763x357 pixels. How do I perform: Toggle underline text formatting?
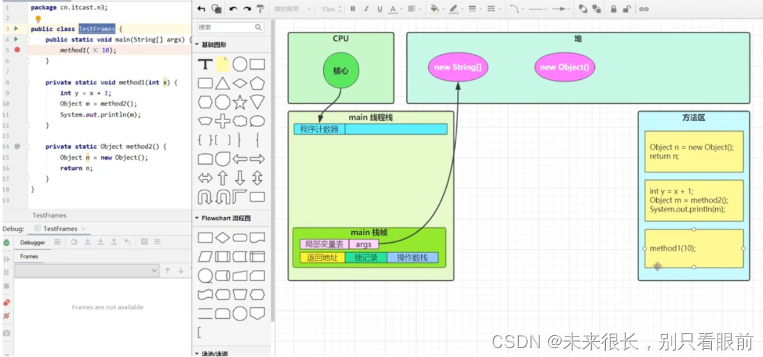(380, 9)
